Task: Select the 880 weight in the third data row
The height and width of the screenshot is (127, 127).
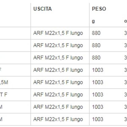Action: [96, 58]
